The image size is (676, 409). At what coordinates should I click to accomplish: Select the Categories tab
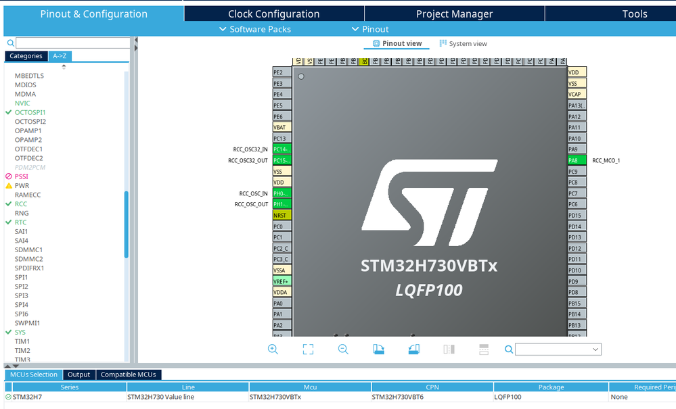(26, 56)
